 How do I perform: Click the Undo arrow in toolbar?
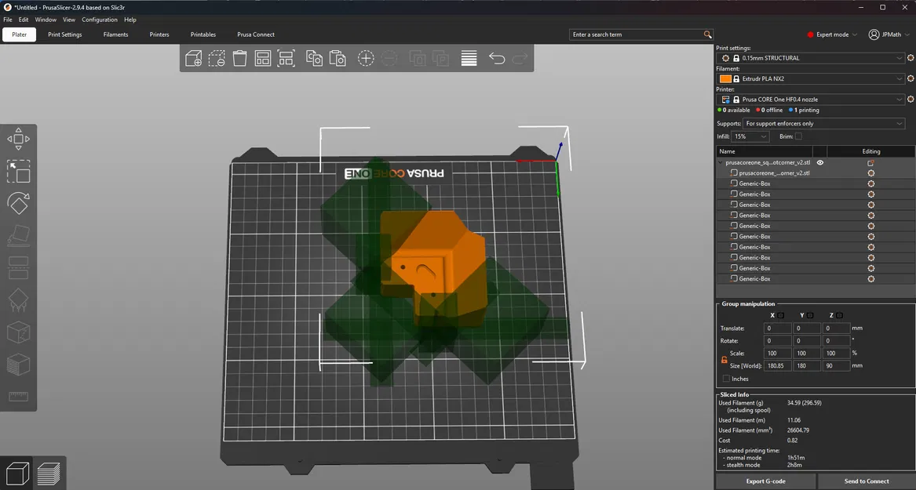497,58
